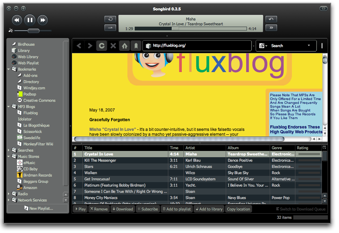Viewport: 339px width, 233px height.
Task: Click the Copy location button
Action: click(x=239, y=209)
